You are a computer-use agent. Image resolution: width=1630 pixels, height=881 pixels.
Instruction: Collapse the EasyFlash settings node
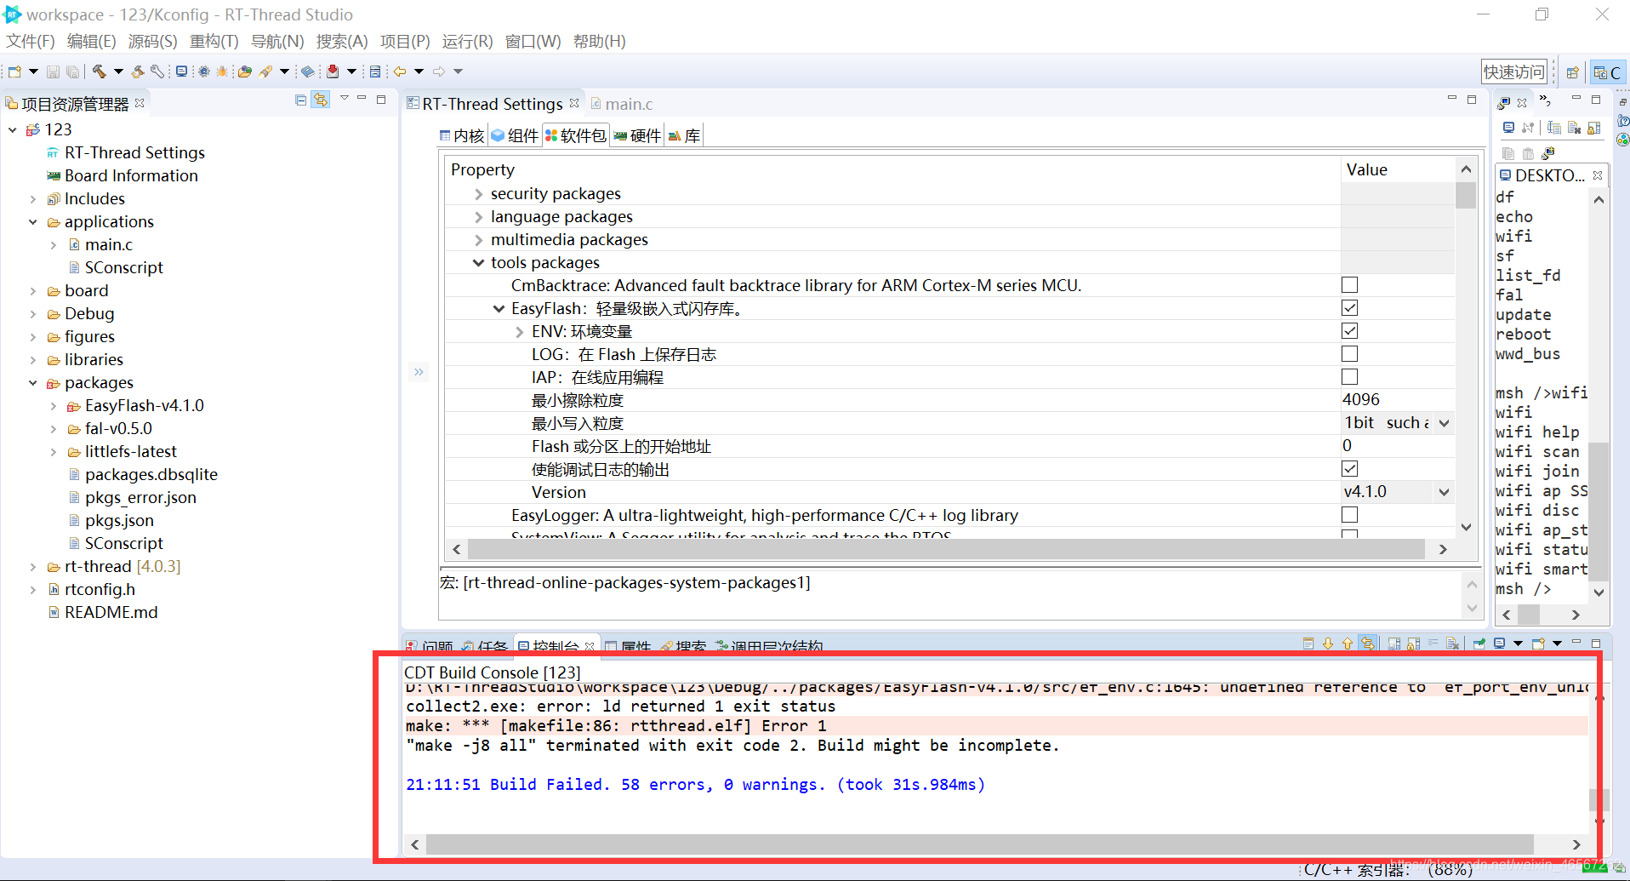pos(499,309)
